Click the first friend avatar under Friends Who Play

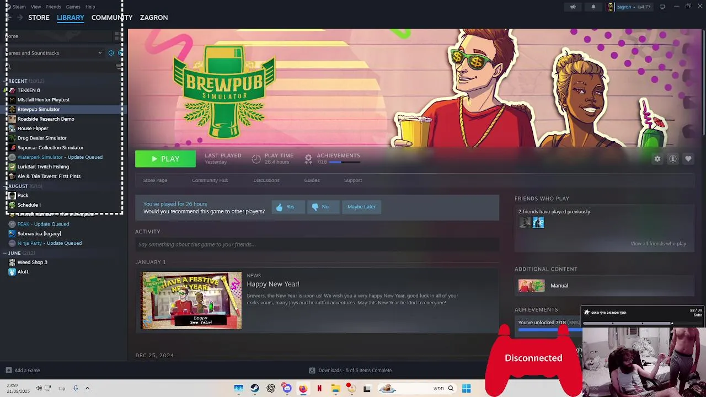click(x=525, y=222)
